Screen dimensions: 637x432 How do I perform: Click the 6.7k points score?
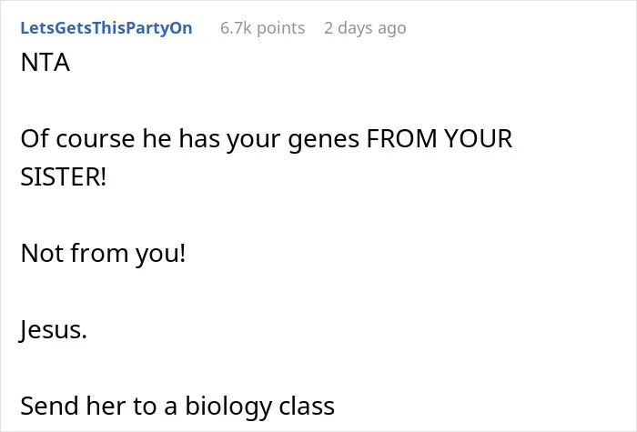point(262,28)
